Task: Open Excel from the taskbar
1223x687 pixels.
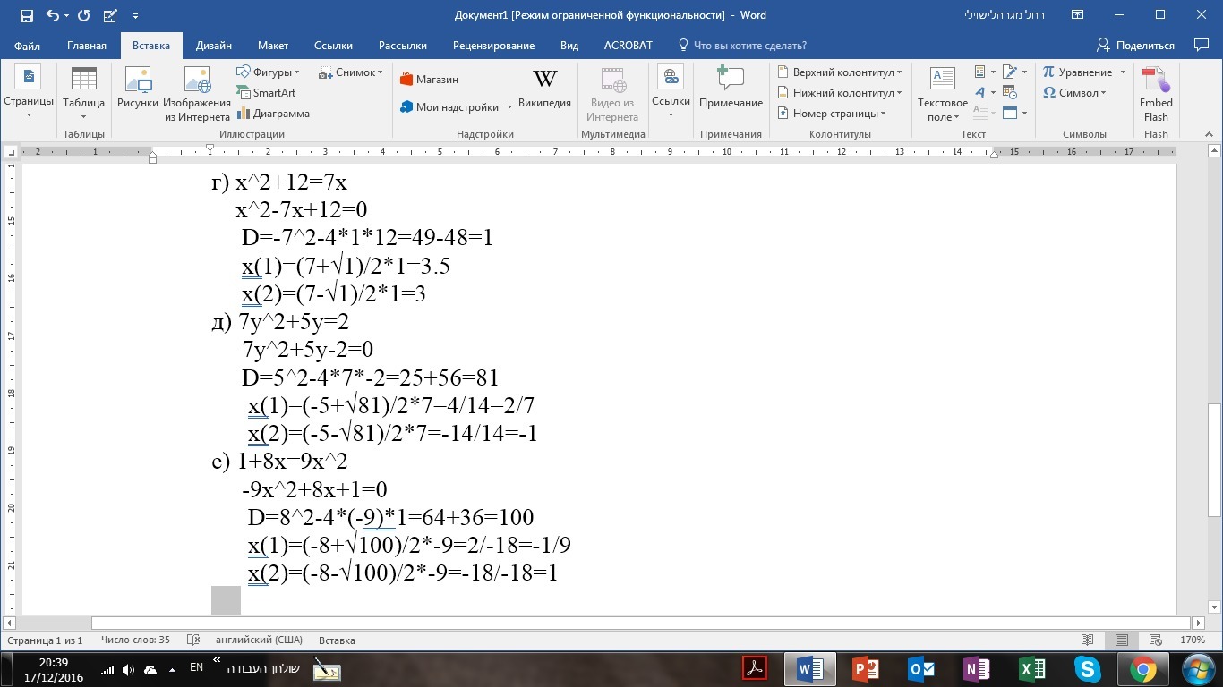Action: pos(1032,669)
